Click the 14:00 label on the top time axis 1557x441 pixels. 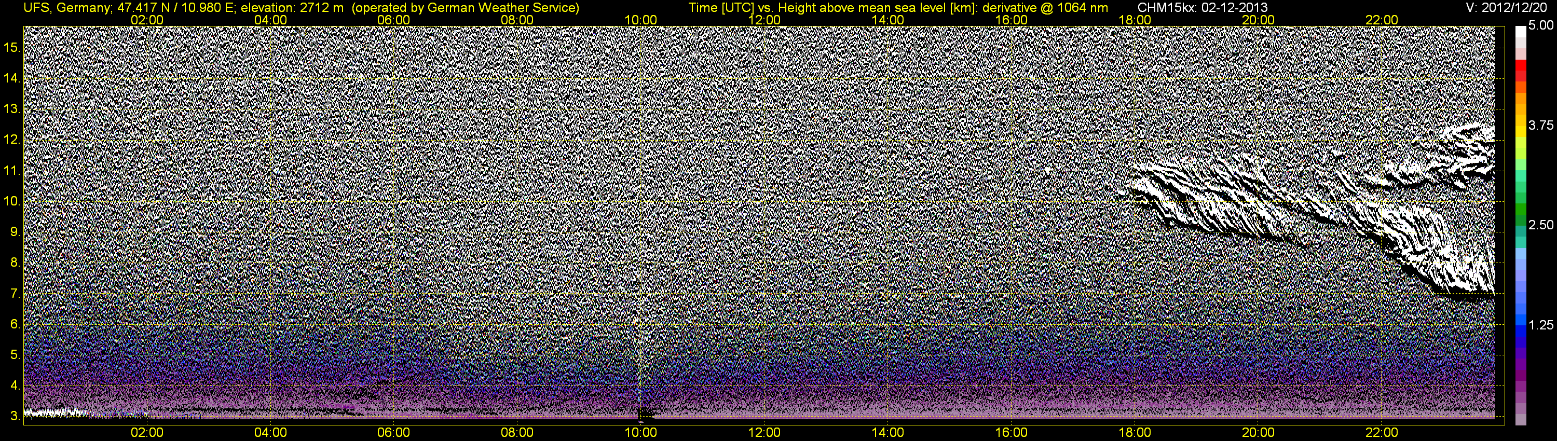[x=888, y=20]
